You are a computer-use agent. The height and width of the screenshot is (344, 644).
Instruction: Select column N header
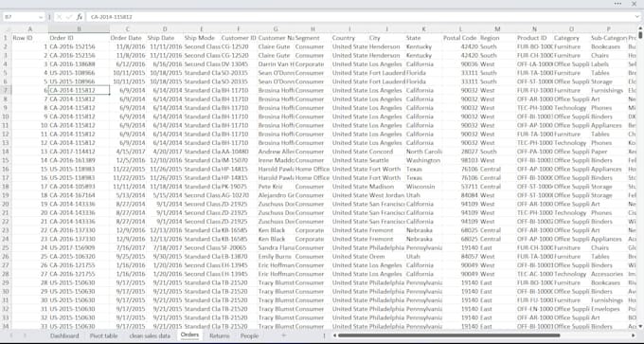(534, 29)
